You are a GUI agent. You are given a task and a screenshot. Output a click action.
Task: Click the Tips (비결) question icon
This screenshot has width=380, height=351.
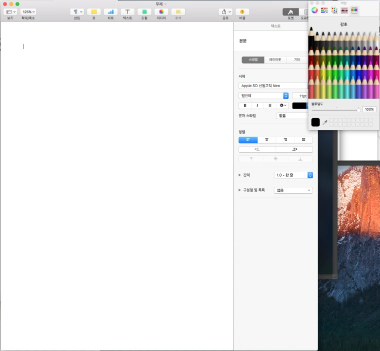[x=242, y=12]
